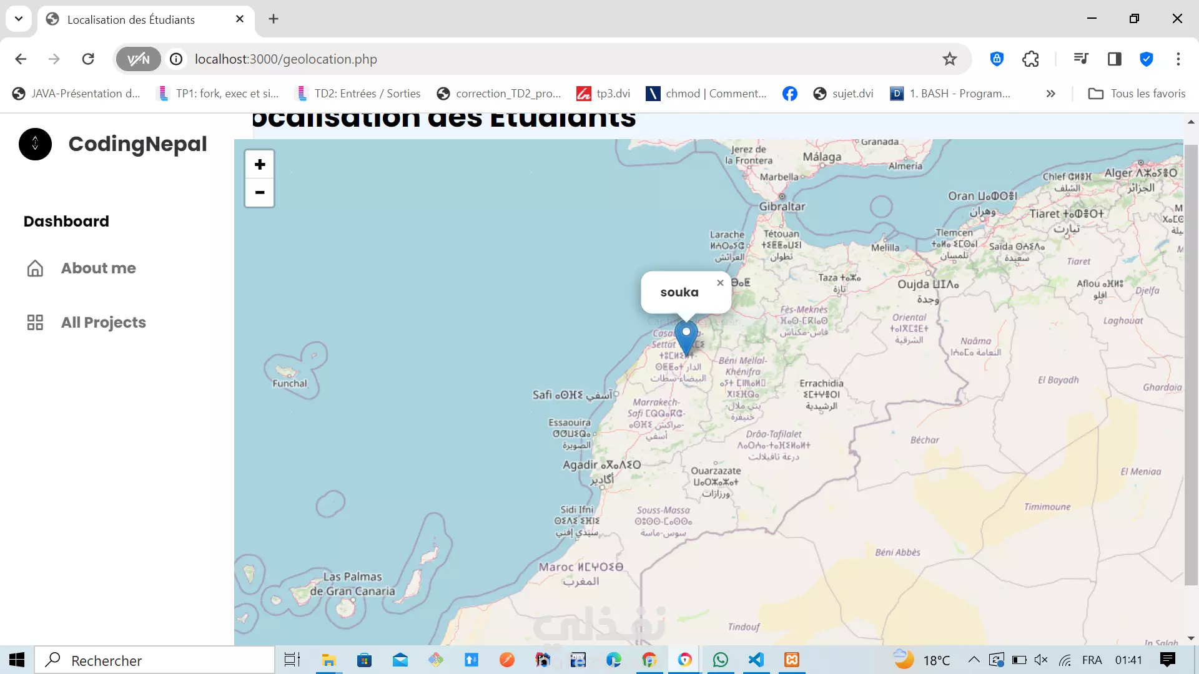The width and height of the screenshot is (1199, 674).
Task: Open 1. BASH - Program bookmark
Action: point(950,94)
